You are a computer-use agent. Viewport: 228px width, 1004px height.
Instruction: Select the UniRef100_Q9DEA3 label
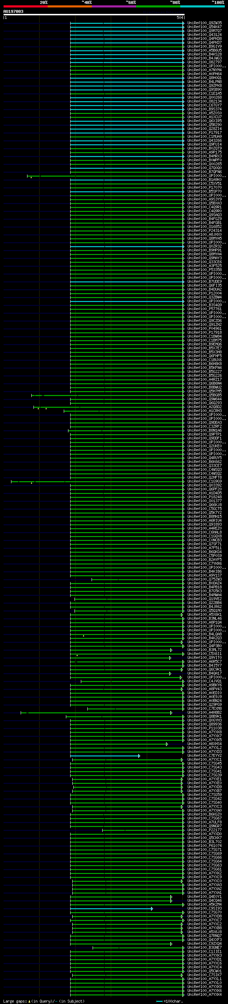click(x=204, y=422)
